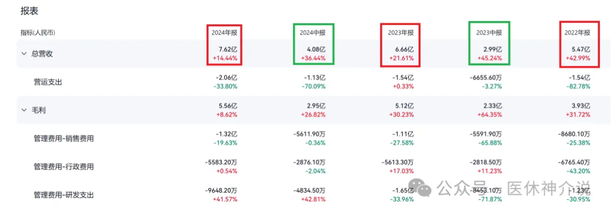Image resolution: width=616 pixels, height=213 pixels.
Task: Click the 指标(人民币) header label
Action: coord(38,33)
